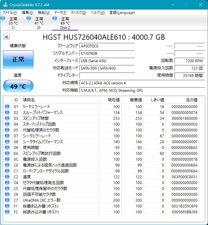Click raw value 00056F0BB269 of total reads
The width and height of the screenshot is (208, 225).
[185, 212]
